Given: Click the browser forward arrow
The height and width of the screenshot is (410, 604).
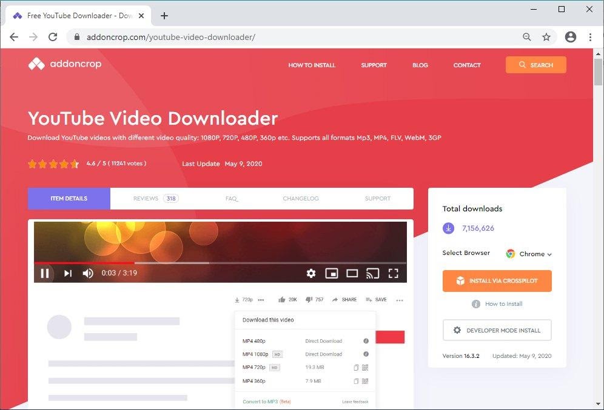Looking at the screenshot, I should pos(33,37).
